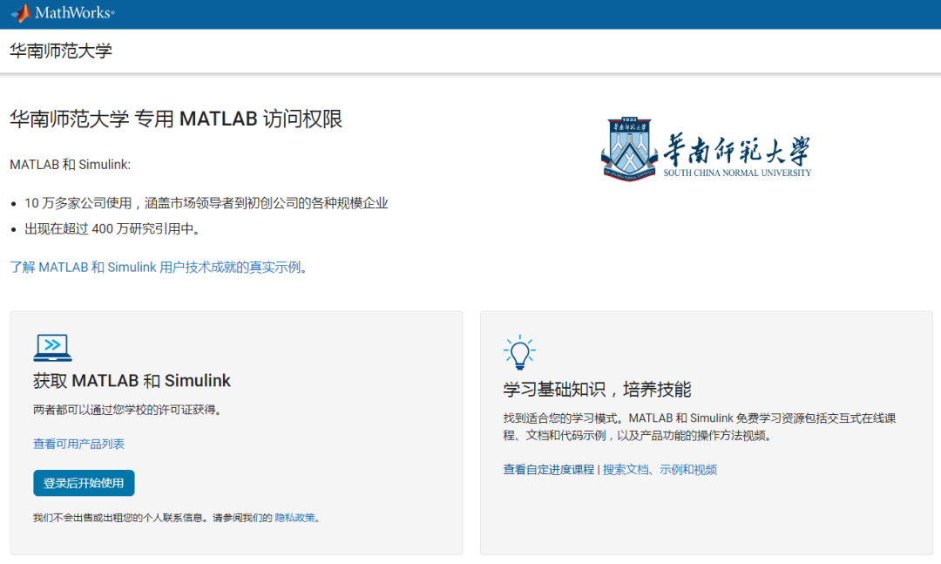The height and width of the screenshot is (564, 941).
Task: Open the MATLAB 和 Simulink 用户技术成就 link
Action: click(x=159, y=268)
